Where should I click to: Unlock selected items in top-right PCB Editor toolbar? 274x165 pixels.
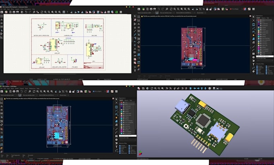[x=211, y=9]
